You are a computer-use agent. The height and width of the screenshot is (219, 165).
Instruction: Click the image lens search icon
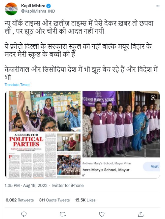153,98
